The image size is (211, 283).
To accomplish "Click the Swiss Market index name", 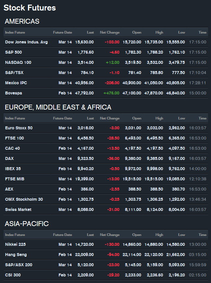I will [18, 210].
